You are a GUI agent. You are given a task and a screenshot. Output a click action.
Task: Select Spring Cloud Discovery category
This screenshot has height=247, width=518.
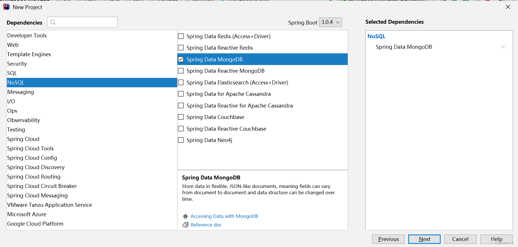[x=92, y=167]
